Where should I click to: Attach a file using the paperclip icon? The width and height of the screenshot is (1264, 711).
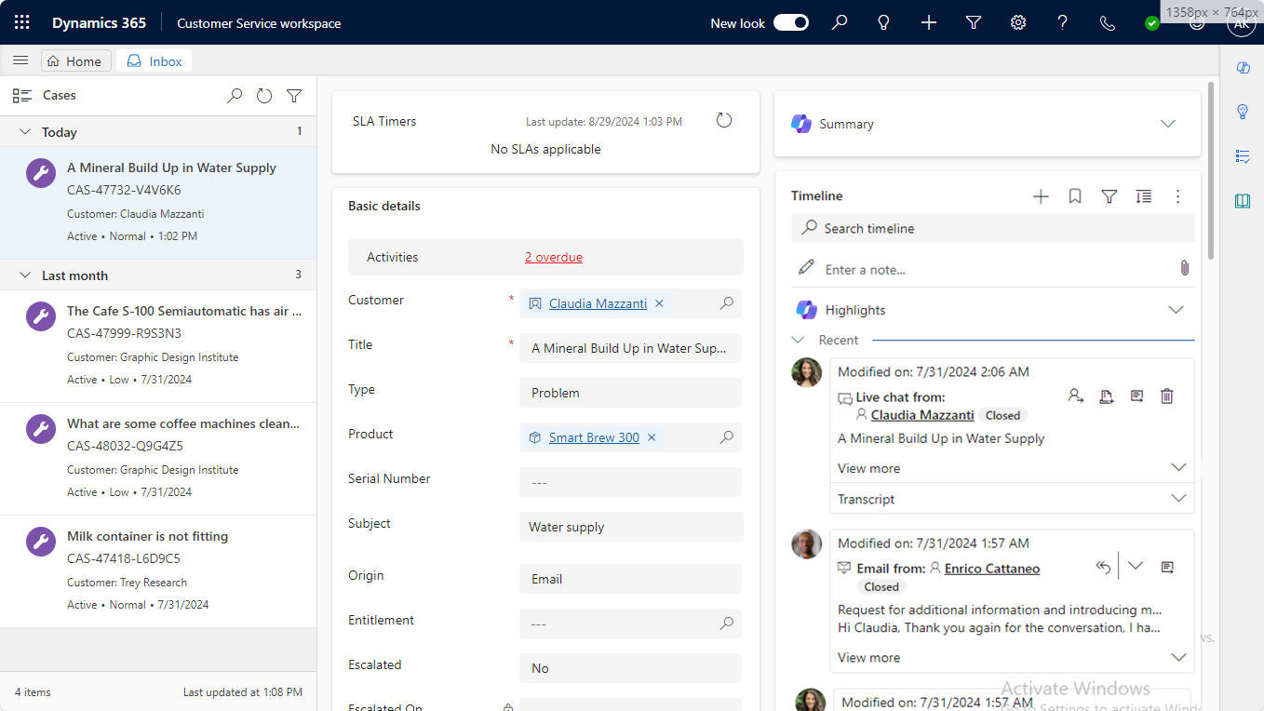(x=1184, y=268)
